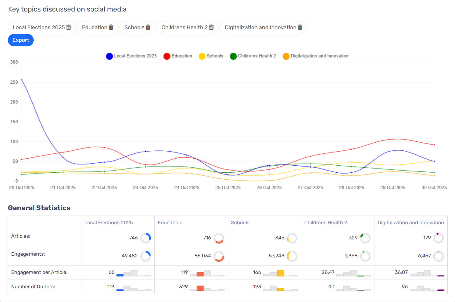Click the 20 Oct 2025 blue peak point
This screenshot has height=302, width=455.
22,80
